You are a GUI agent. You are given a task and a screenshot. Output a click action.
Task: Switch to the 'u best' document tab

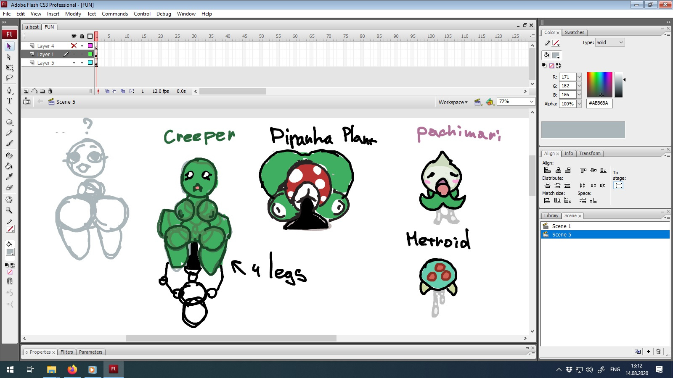[32, 27]
